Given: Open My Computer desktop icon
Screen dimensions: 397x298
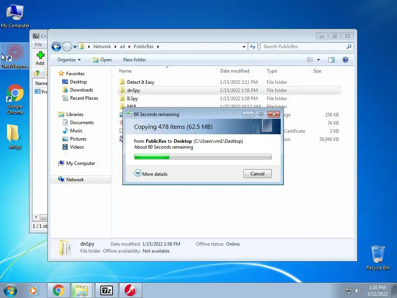Looking at the screenshot, I should [15, 16].
